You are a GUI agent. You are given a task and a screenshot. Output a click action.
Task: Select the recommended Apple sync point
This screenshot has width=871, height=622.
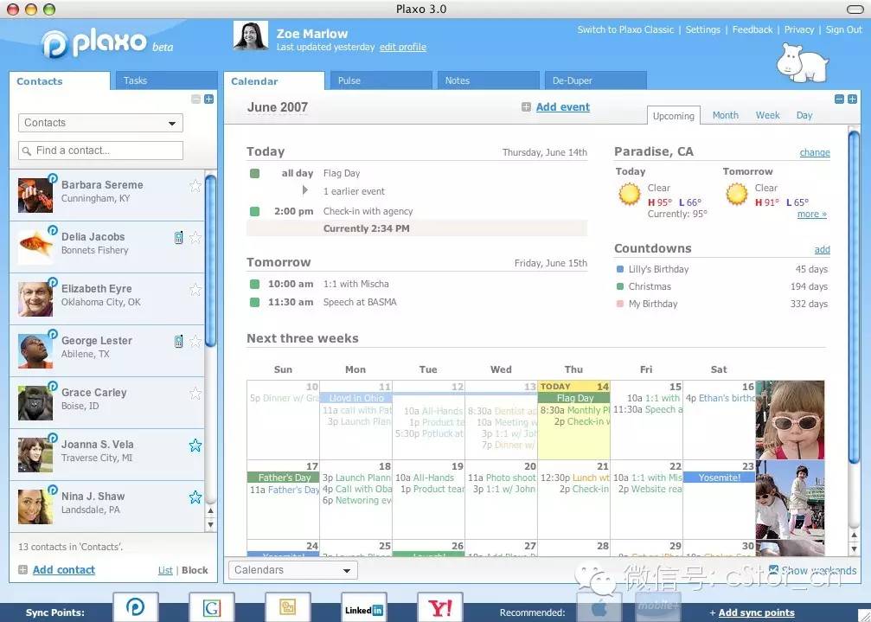pyautogui.click(x=599, y=607)
